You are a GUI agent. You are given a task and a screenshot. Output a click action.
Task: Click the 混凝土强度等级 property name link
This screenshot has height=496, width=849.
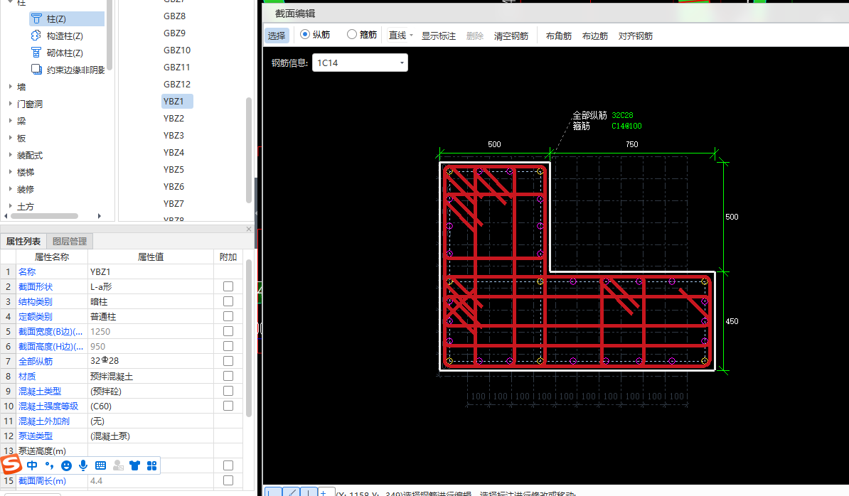(48, 406)
